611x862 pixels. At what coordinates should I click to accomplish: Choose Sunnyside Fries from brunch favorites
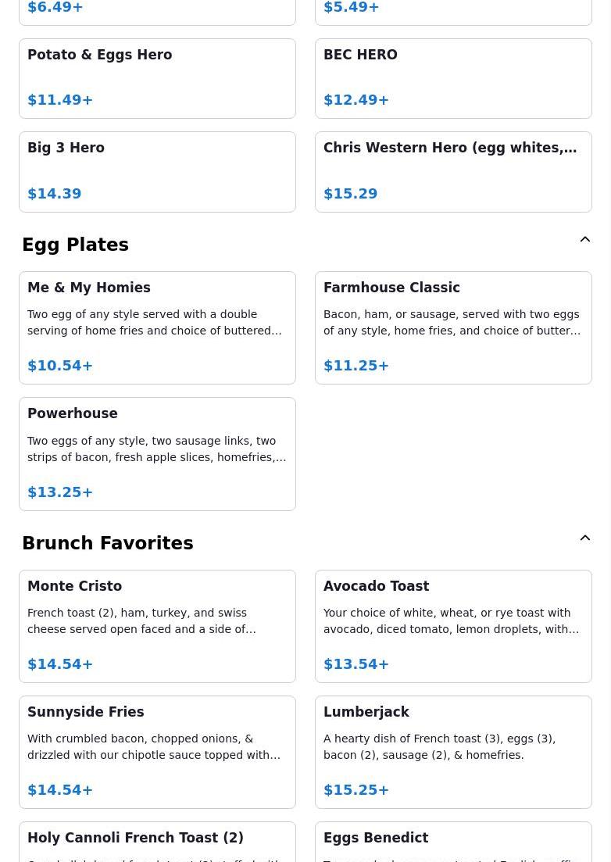pos(157,752)
